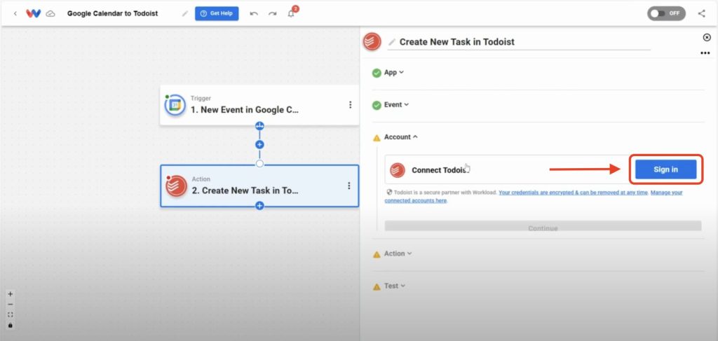Open panel three-dot more options
718x341 pixels.
pos(705,53)
